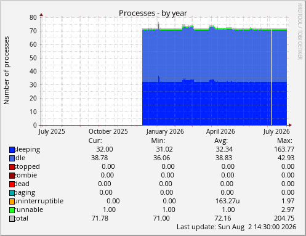Click the runnable legend color swatch
Viewport: 306px width, 236px height.
pyautogui.click(x=12, y=210)
